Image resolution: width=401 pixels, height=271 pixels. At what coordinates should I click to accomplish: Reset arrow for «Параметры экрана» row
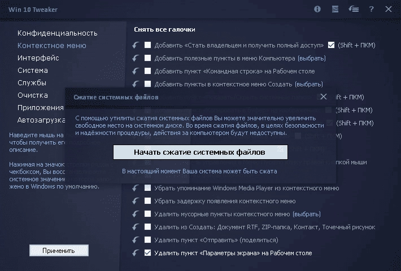pyautogui.click(x=136, y=253)
